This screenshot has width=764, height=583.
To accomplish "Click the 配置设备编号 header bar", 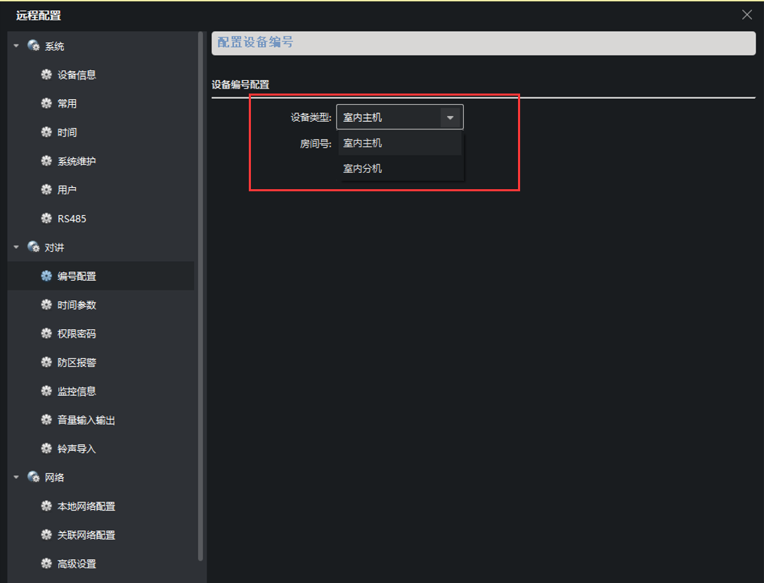I will (484, 43).
